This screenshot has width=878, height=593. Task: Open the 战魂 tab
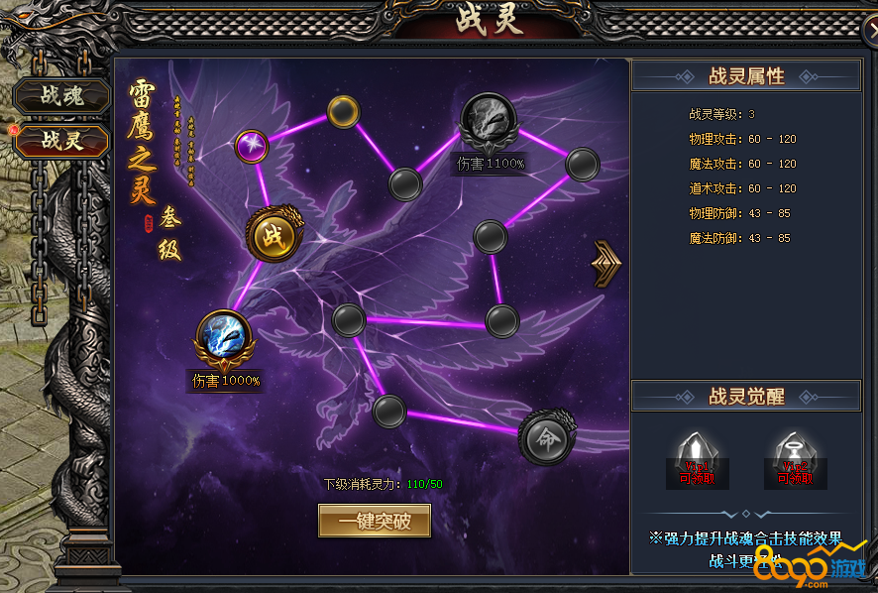(x=61, y=96)
